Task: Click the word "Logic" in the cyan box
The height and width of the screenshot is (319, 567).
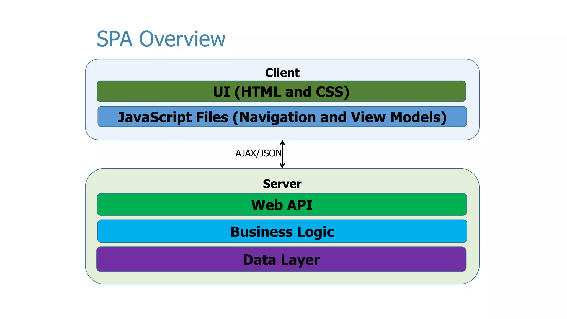Action: (x=316, y=232)
